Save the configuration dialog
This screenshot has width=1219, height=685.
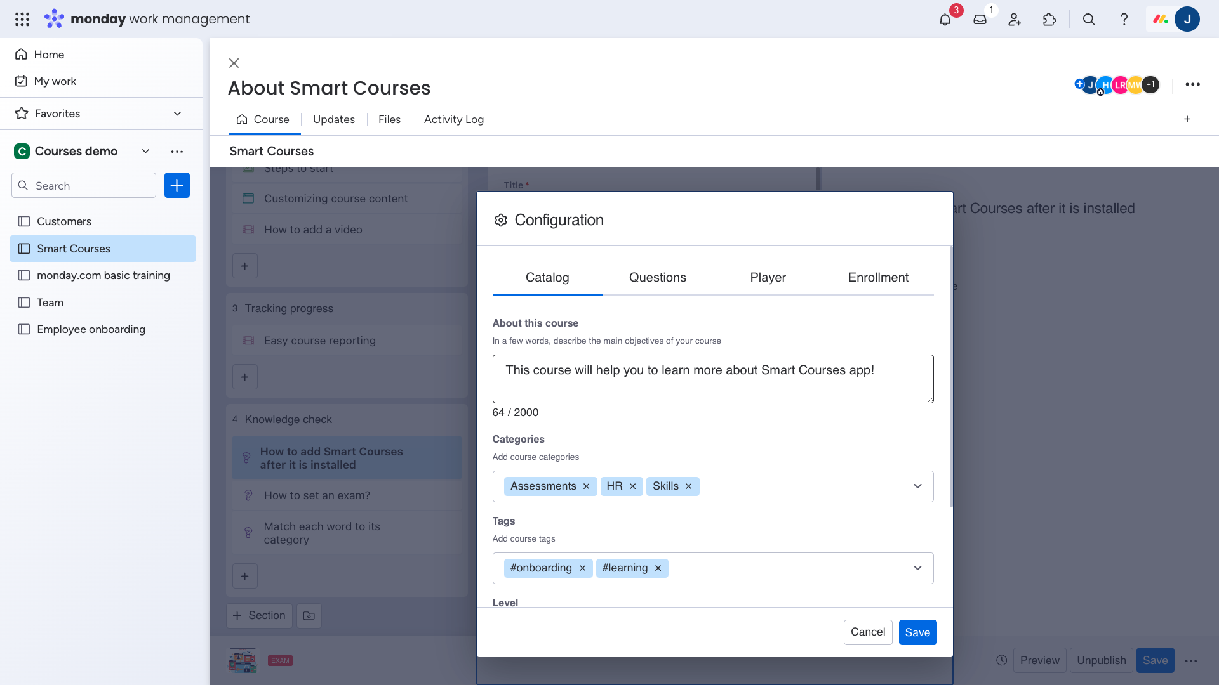pos(917,632)
